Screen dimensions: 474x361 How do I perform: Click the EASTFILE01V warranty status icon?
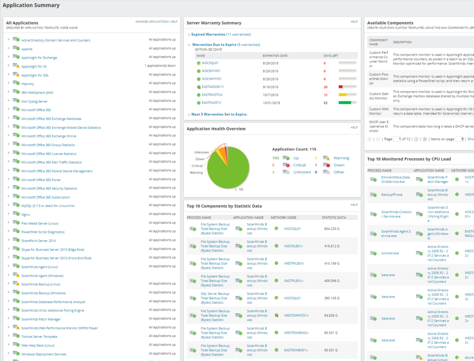(x=199, y=103)
